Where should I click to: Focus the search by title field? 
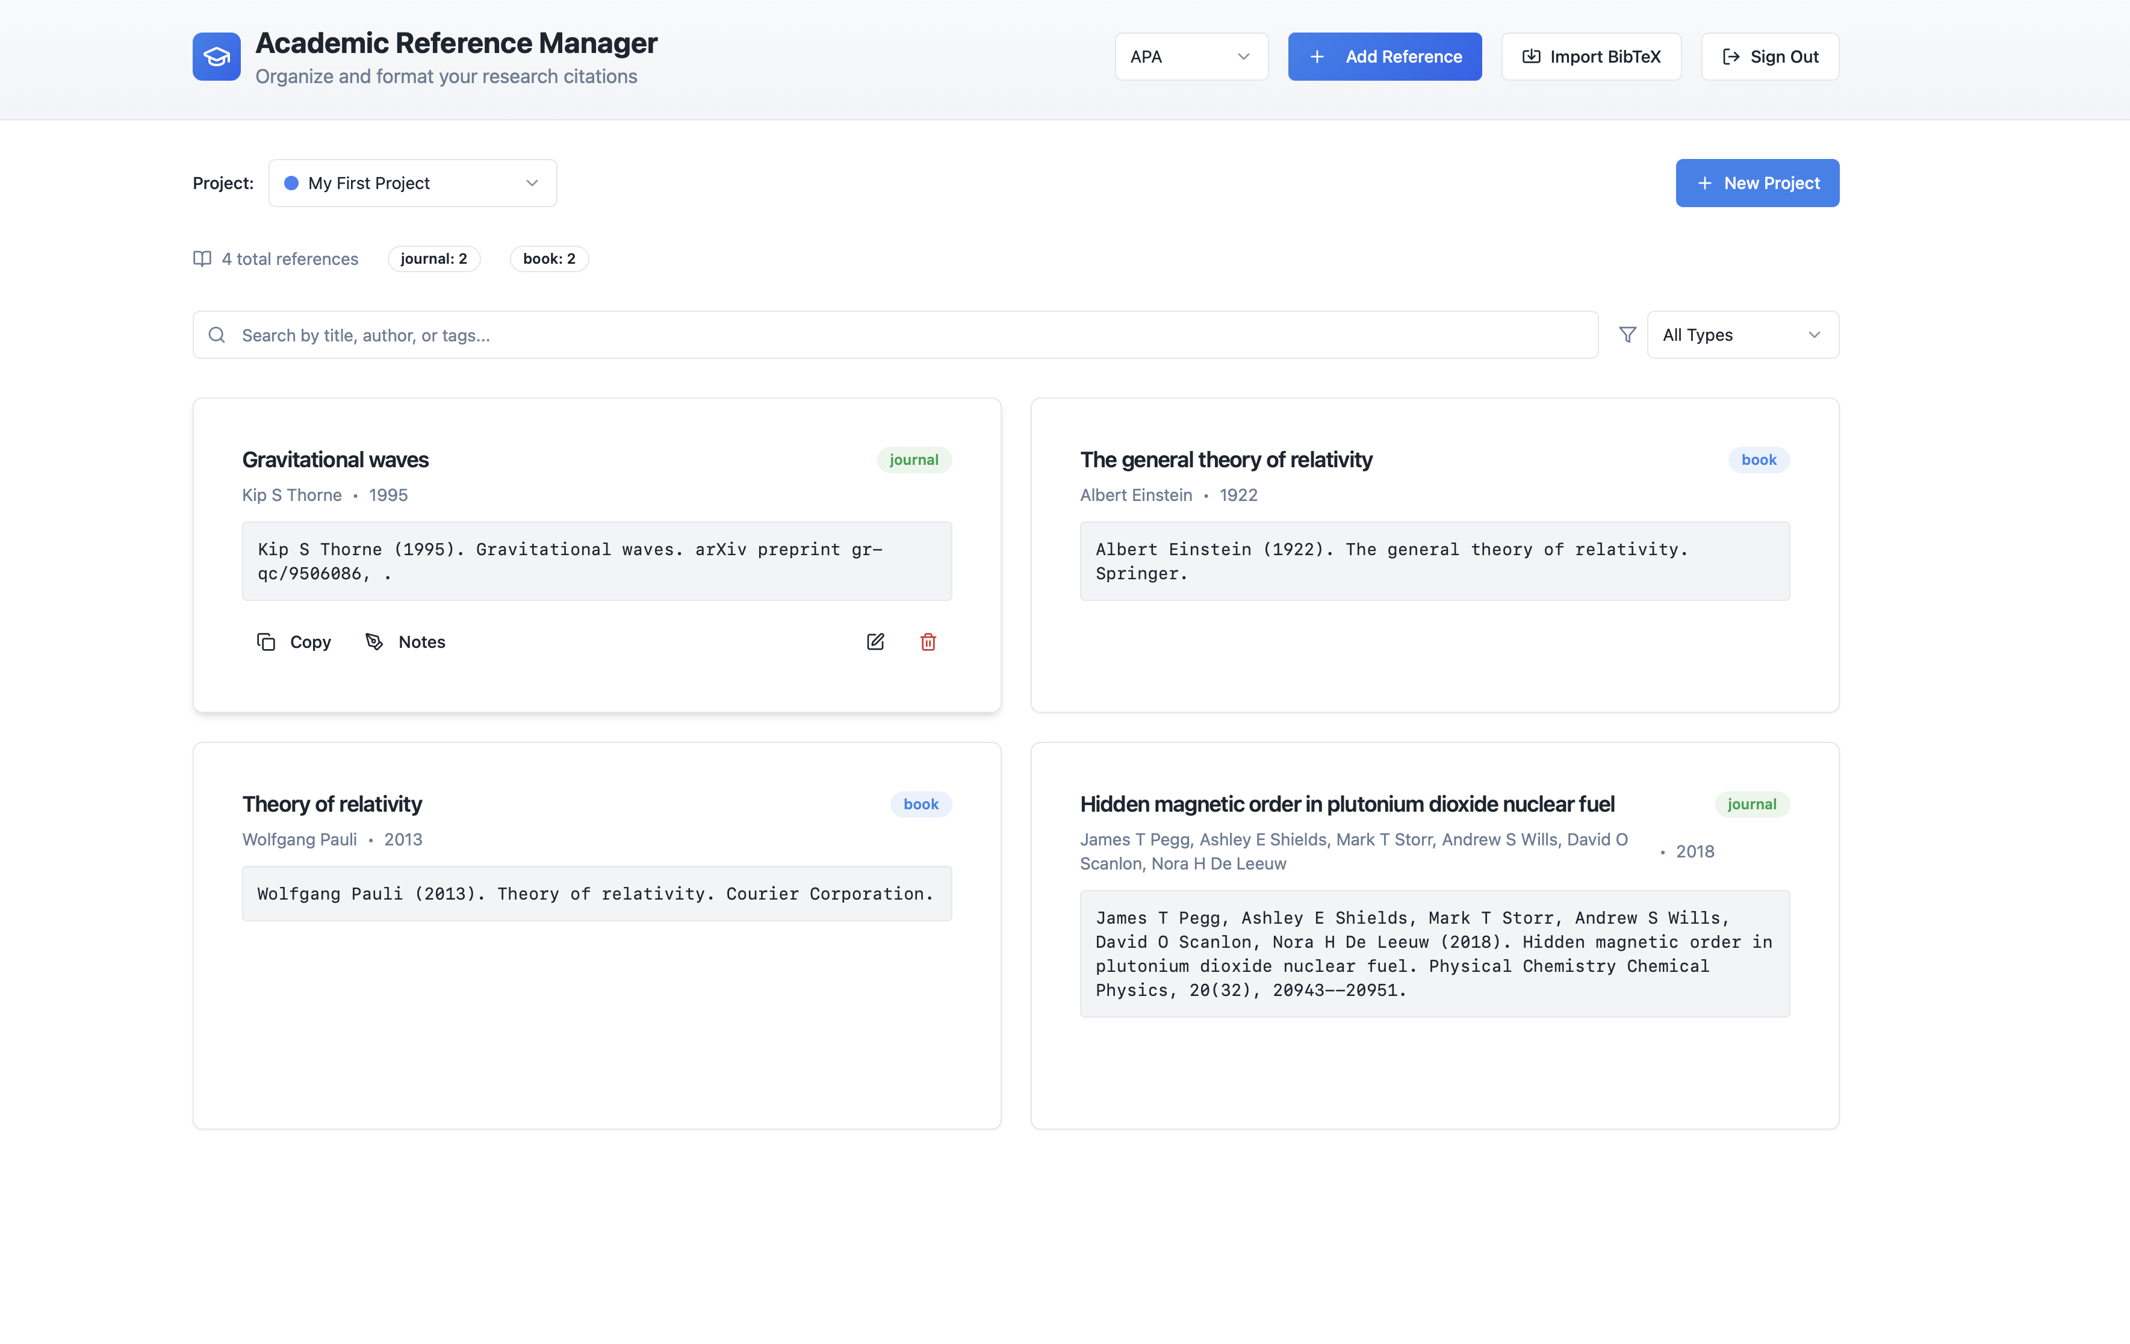click(x=895, y=334)
